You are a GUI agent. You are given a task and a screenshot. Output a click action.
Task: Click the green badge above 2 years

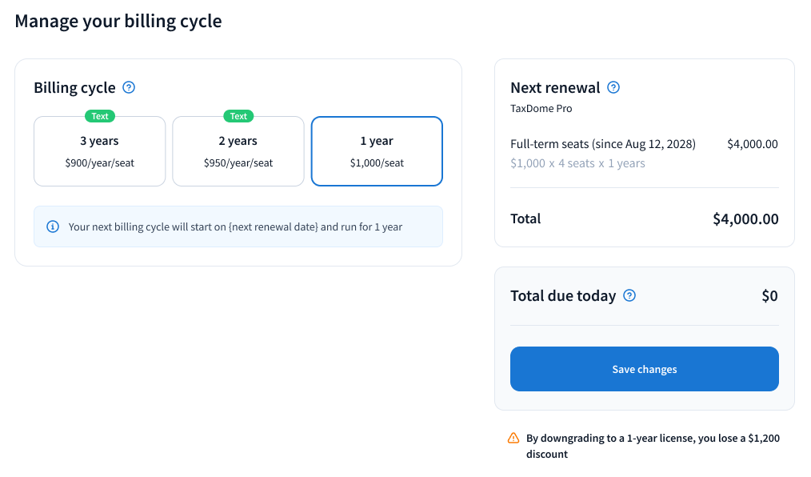coord(238,116)
